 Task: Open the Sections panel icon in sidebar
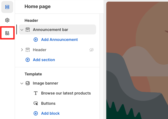(x=7, y=7)
